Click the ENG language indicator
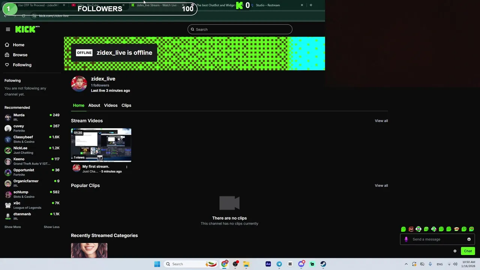The width and height of the screenshot is (480, 270). click(x=439, y=264)
